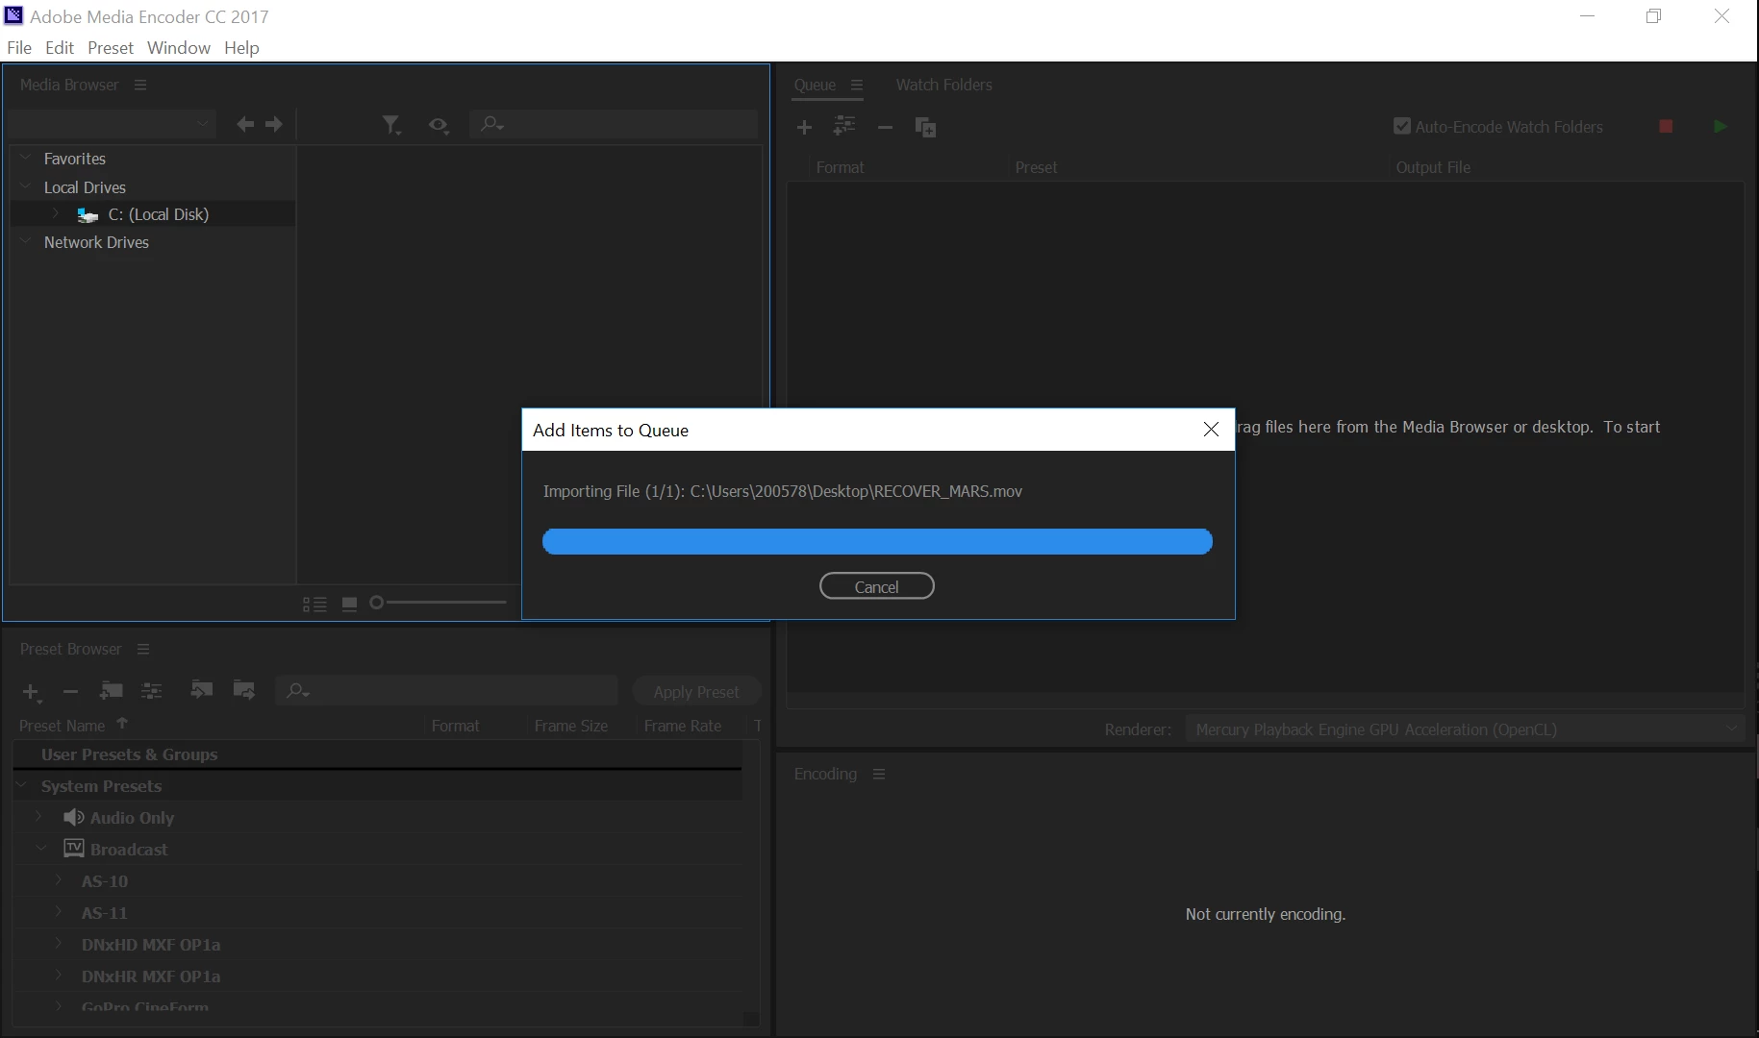Click the Preset Browser search field

[x=447, y=690]
